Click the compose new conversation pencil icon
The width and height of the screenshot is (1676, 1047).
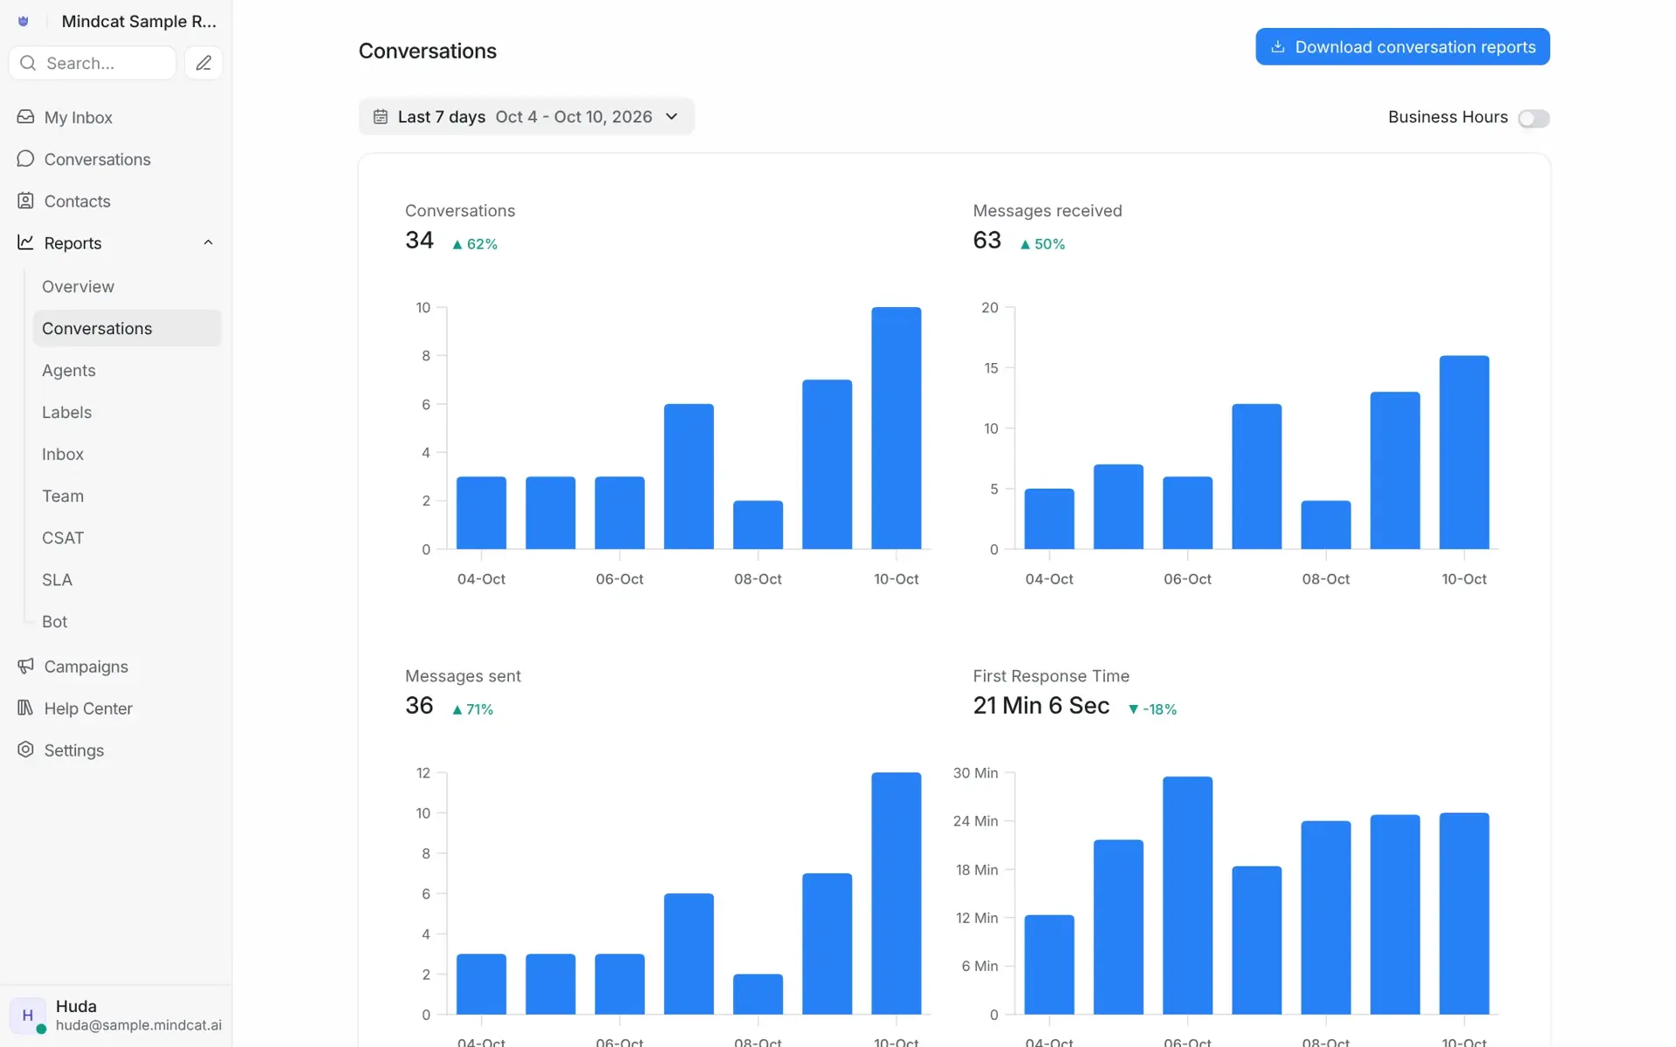click(203, 63)
